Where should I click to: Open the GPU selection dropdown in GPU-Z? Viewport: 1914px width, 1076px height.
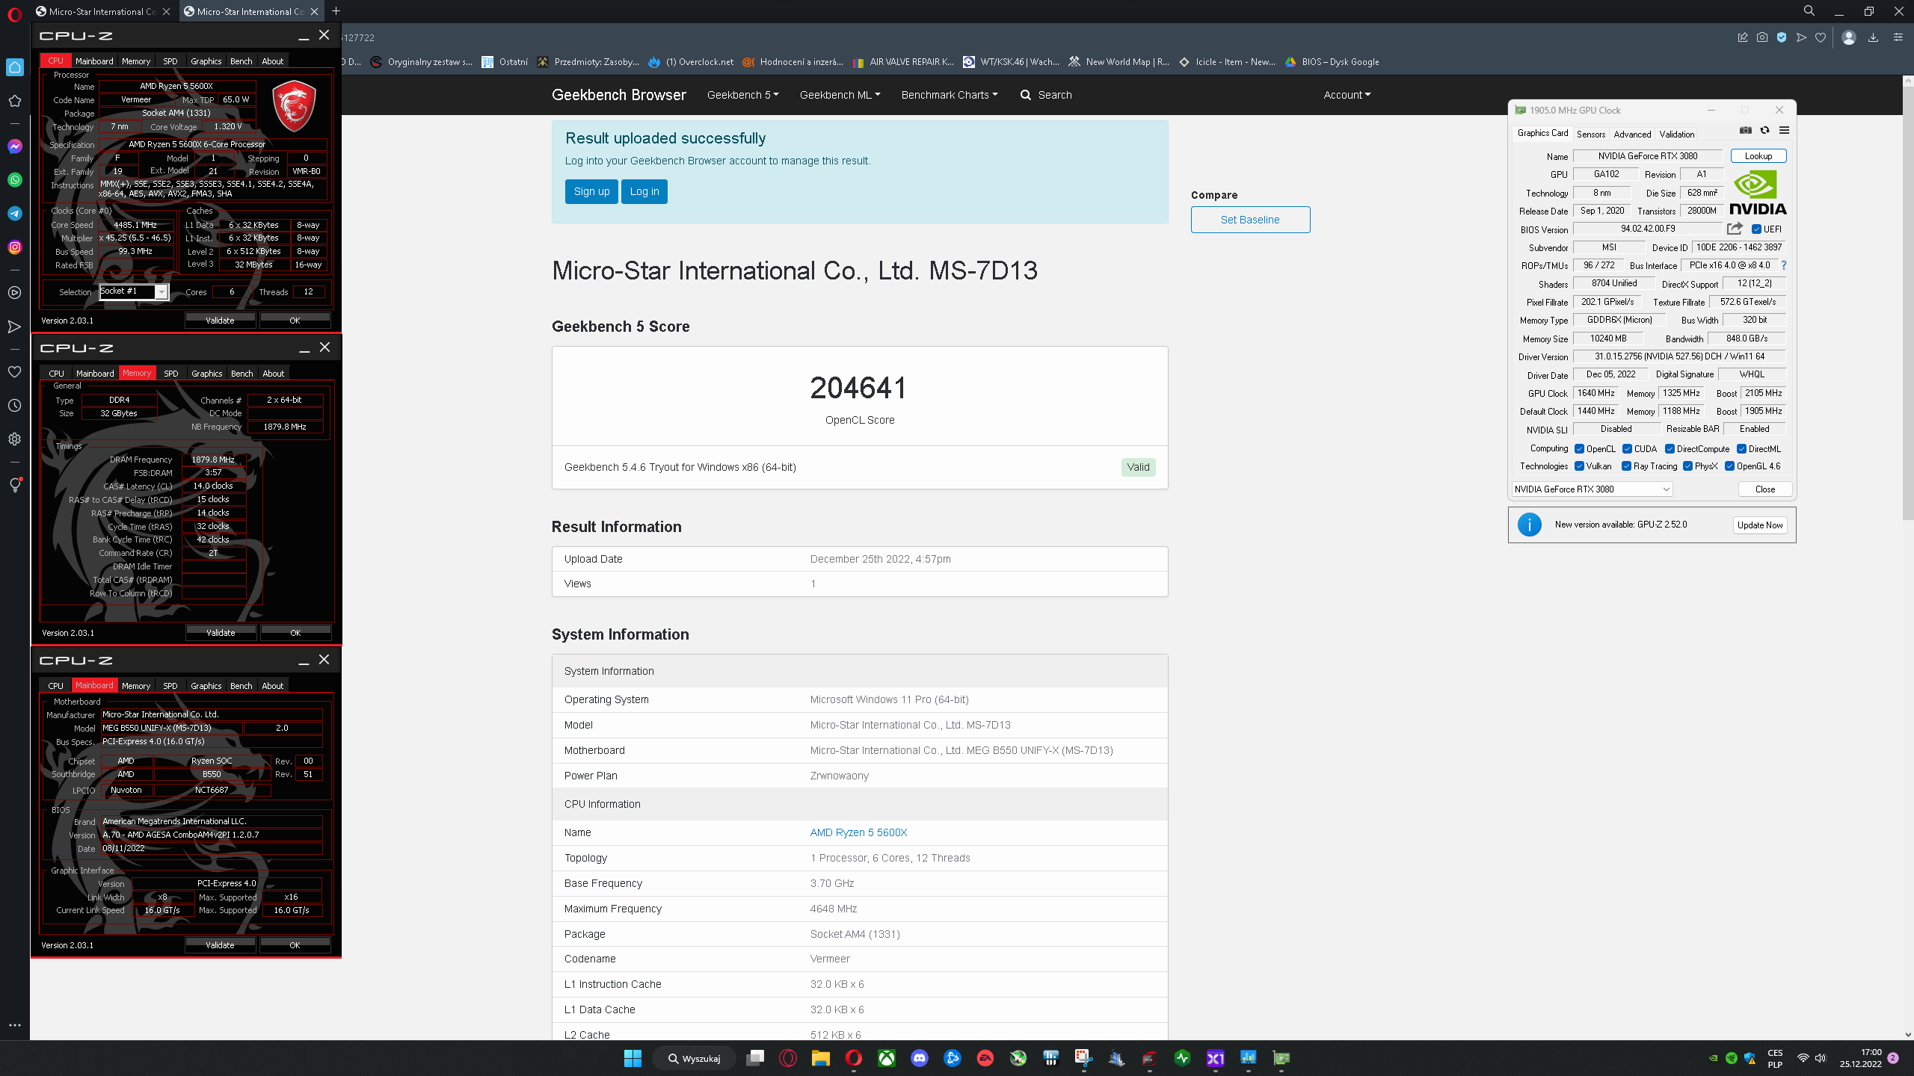(x=1591, y=489)
